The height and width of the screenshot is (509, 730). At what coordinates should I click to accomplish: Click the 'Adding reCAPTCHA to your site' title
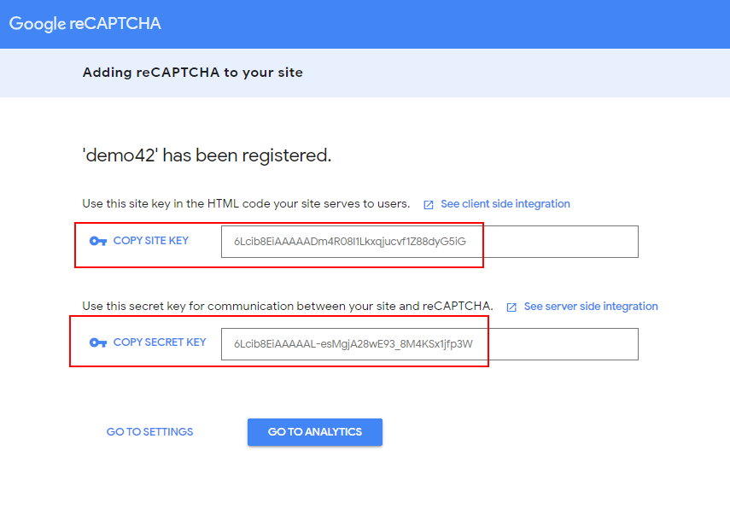point(192,73)
